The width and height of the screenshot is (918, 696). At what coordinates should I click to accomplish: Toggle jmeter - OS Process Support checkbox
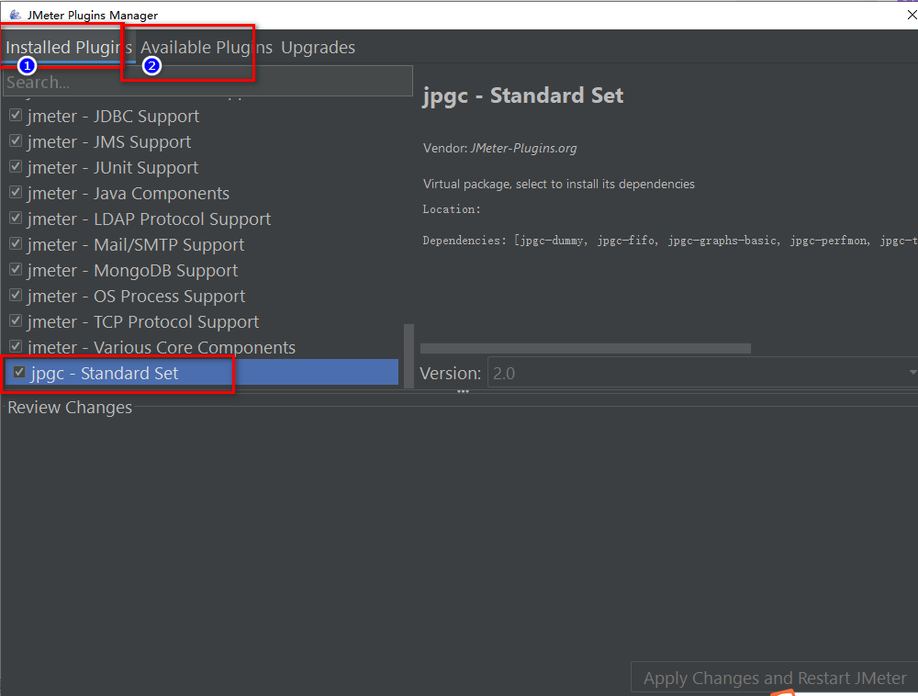16,296
